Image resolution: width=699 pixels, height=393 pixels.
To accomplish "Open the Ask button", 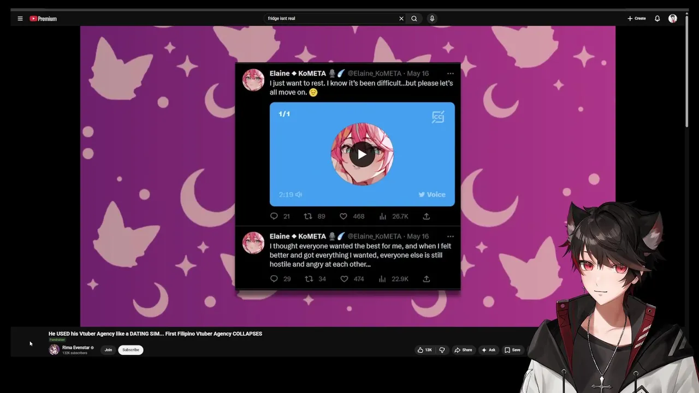I will (x=489, y=350).
